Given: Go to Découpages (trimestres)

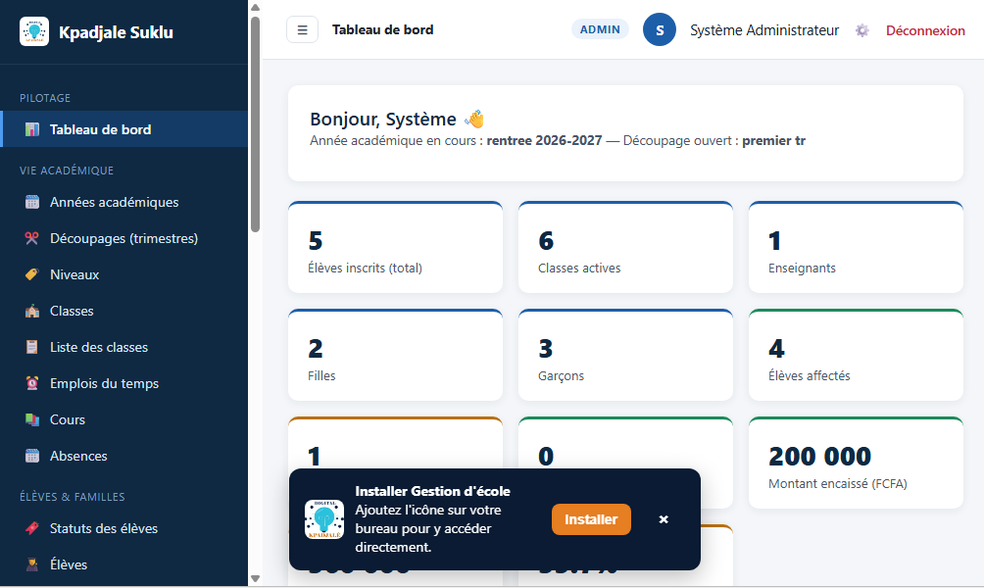Looking at the screenshot, I should pyautogui.click(x=125, y=238).
